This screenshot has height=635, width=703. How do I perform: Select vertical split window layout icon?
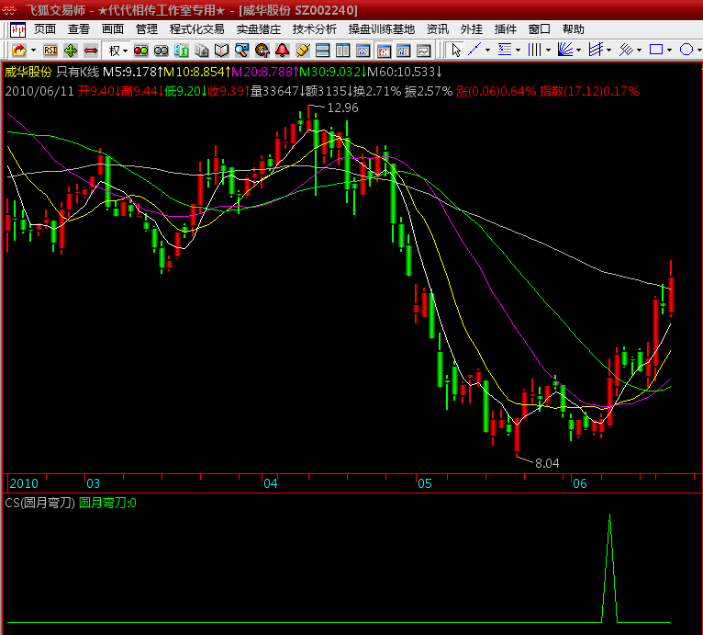point(342,51)
